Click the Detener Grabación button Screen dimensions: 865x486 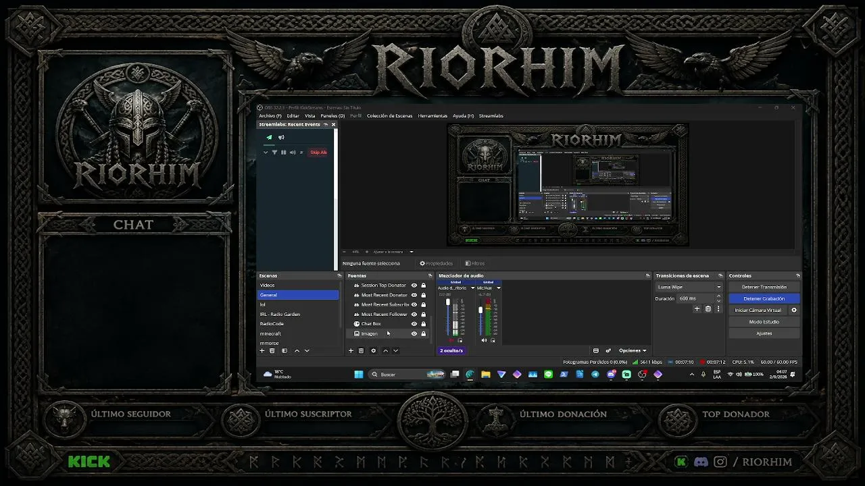[764, 298]
